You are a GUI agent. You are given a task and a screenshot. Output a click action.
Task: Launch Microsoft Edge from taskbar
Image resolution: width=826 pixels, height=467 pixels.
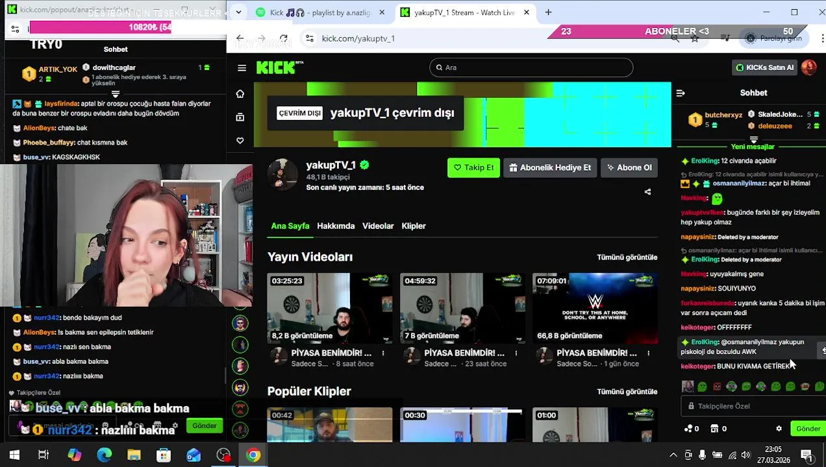tap(104, 455)
